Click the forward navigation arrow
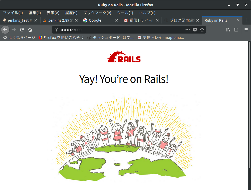The image size is (251, 190). coord(14,30)
